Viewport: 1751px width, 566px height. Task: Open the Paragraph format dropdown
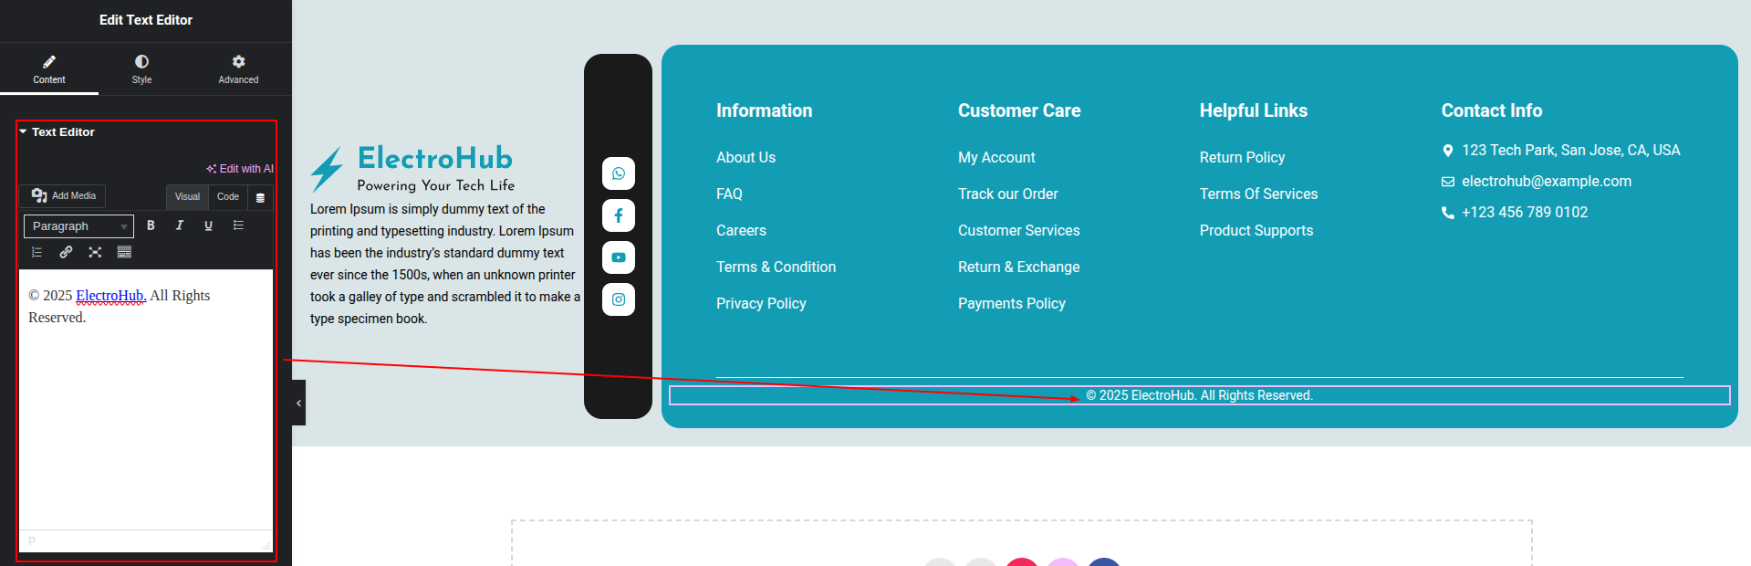click(x=78, y=226)
